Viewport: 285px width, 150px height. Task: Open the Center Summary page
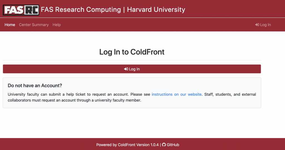click(34, 25)
